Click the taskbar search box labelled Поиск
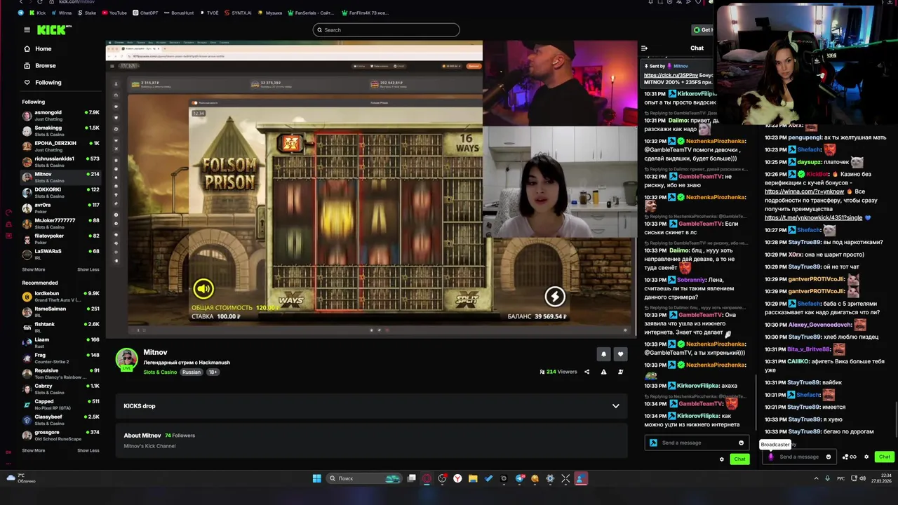This screenshot has width=898, height=505. click(x=365, y=478)
